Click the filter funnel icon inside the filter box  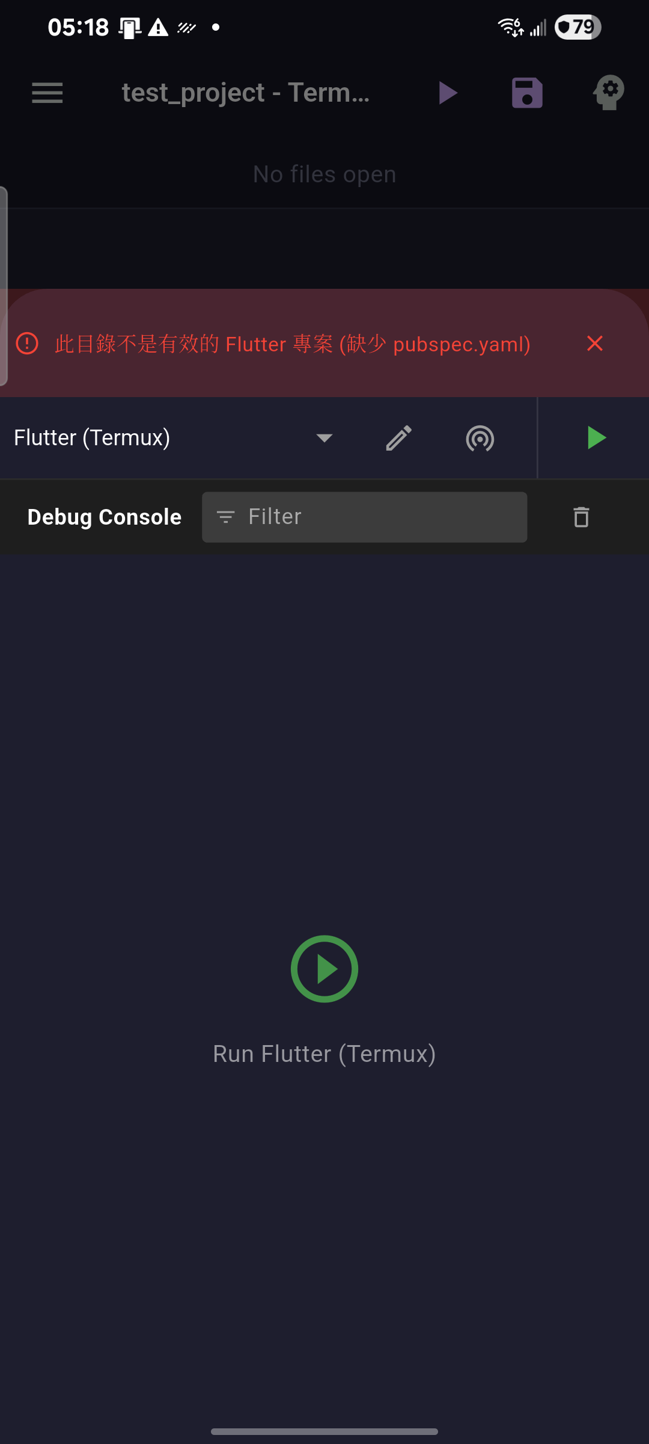point(226,516)
